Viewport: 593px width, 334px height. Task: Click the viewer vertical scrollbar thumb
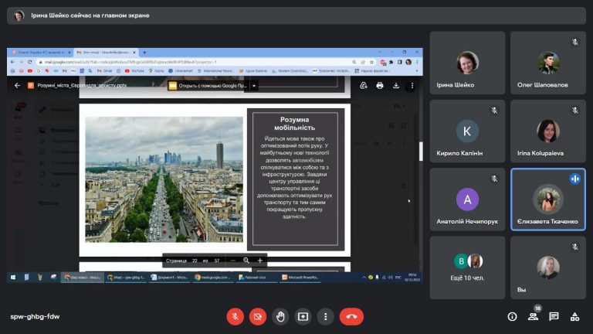point(421,152)
